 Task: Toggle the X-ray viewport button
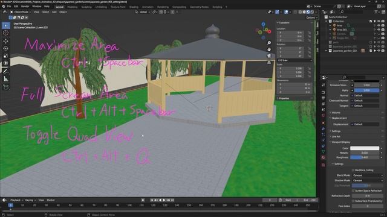pos(295,12)
